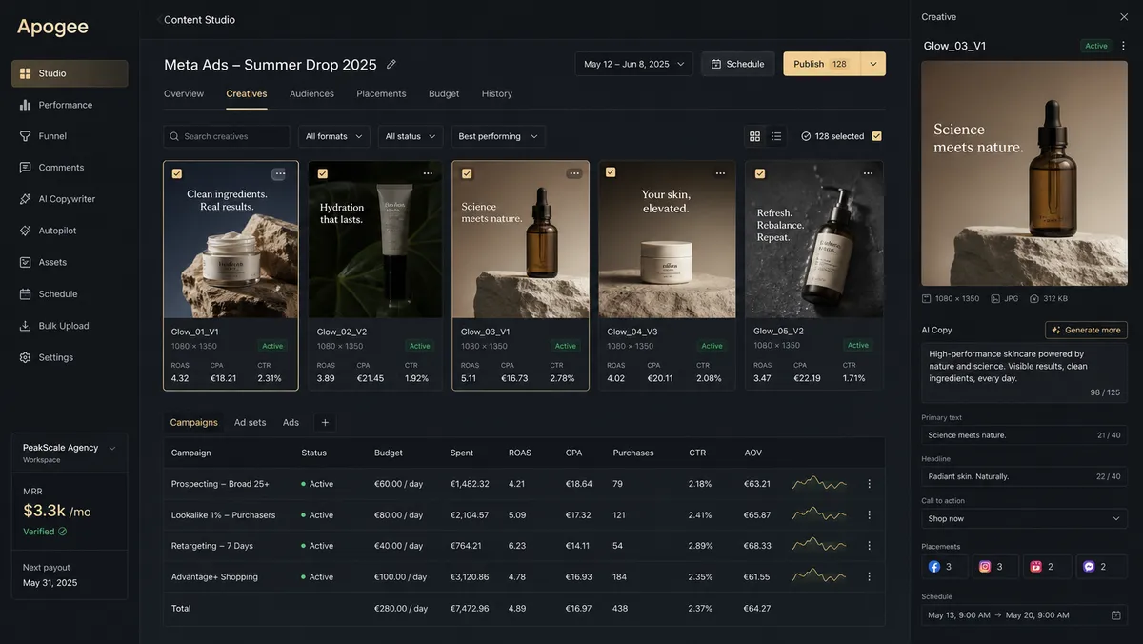Open row menu for Lookalike 1% – Purchasers
Image resolution: width=1143 pixels, height=644 pixels.
pyautogui.click(x=869, y=515)
